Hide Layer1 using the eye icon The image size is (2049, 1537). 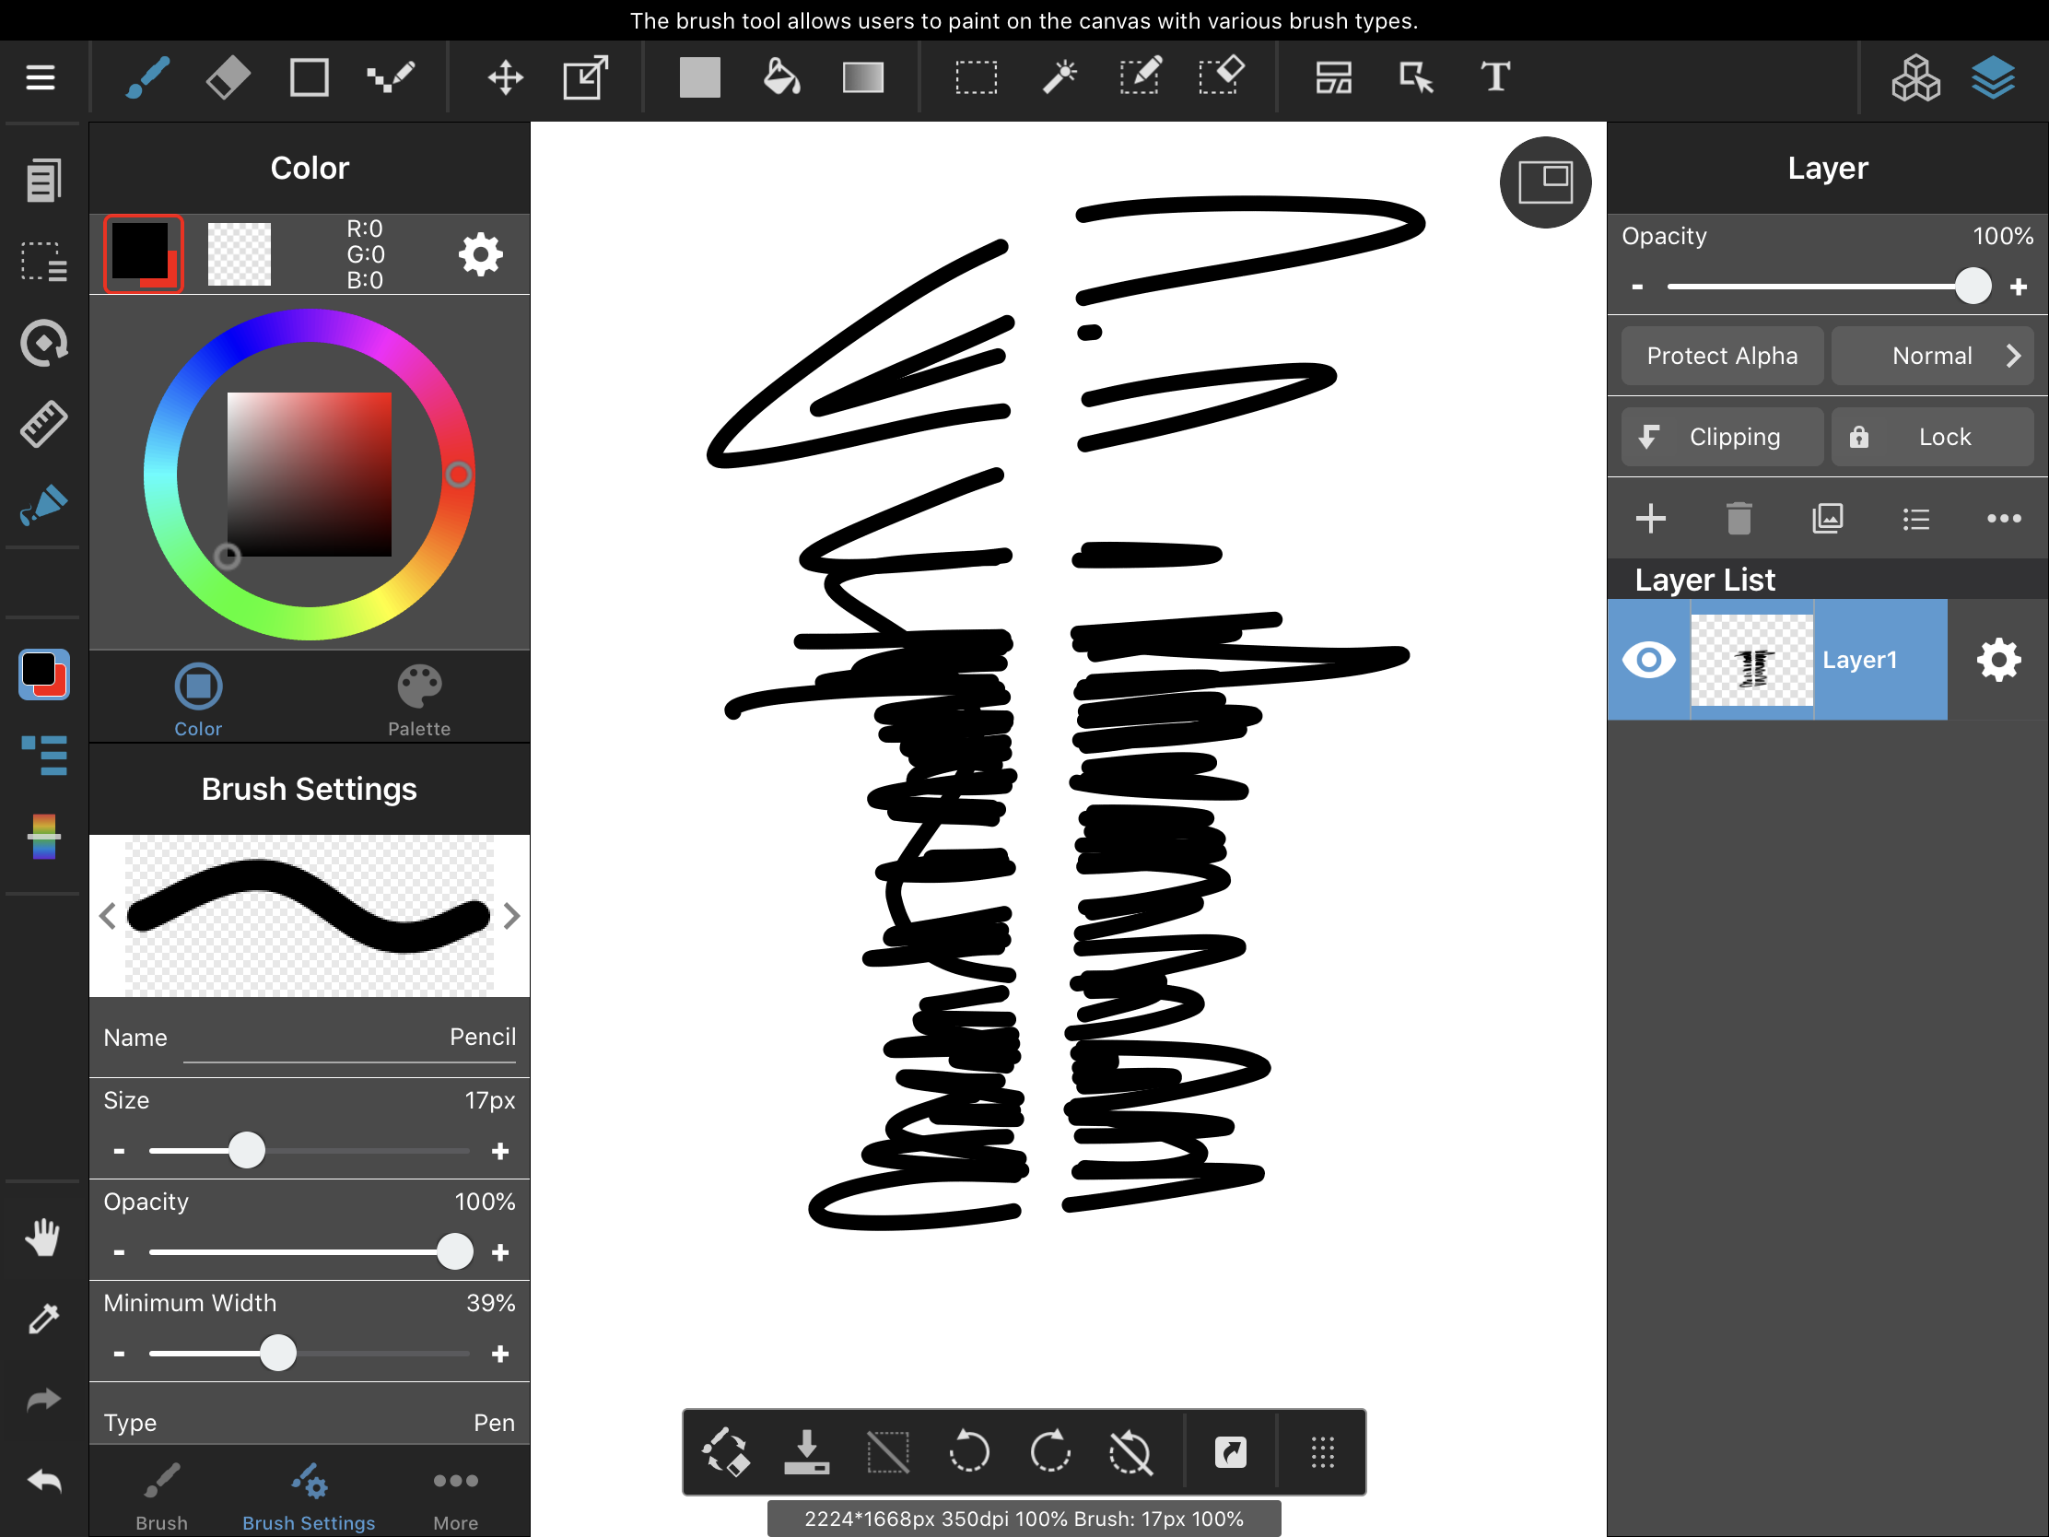(x=1649, y=660)
